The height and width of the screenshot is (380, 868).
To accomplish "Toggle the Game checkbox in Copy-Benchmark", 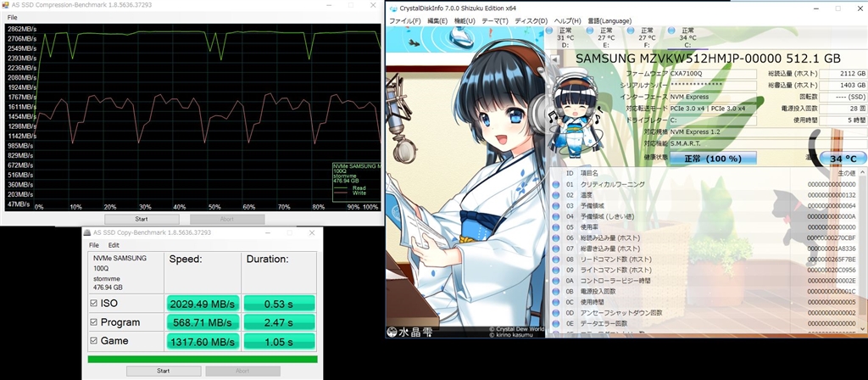I will 93,341.
